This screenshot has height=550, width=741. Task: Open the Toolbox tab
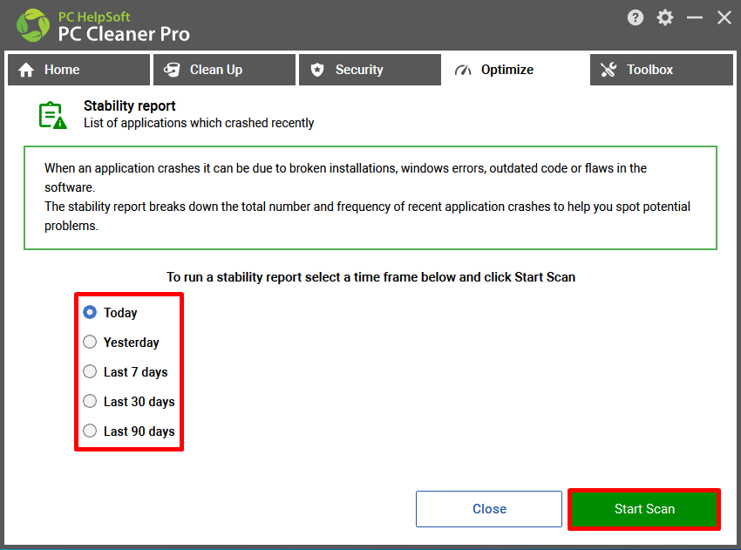[662, 70]
